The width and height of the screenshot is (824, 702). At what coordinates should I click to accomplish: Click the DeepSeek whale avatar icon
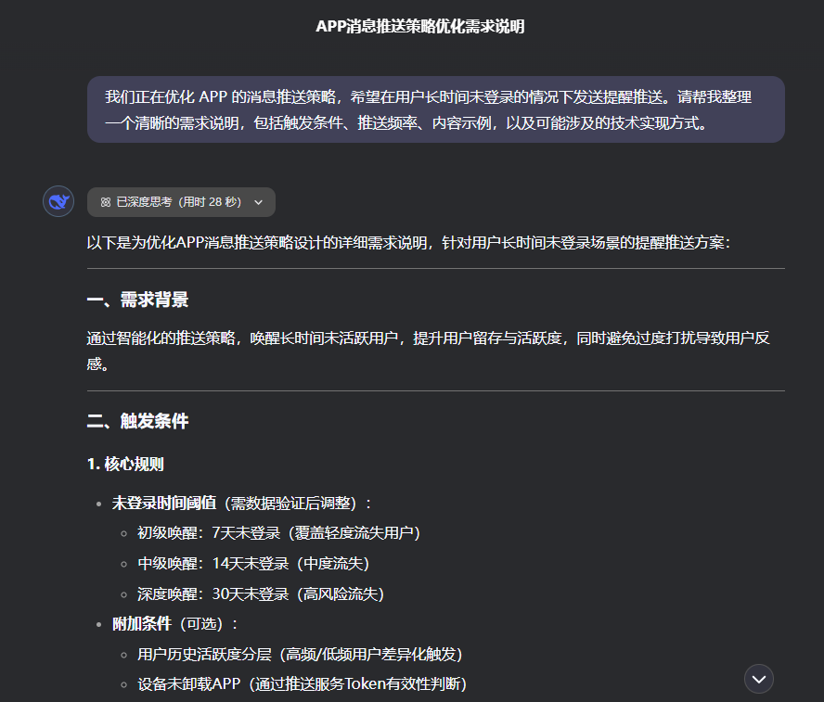tap(58, 201)
